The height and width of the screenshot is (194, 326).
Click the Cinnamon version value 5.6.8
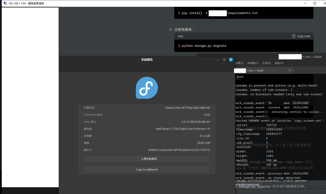(207, 115)
